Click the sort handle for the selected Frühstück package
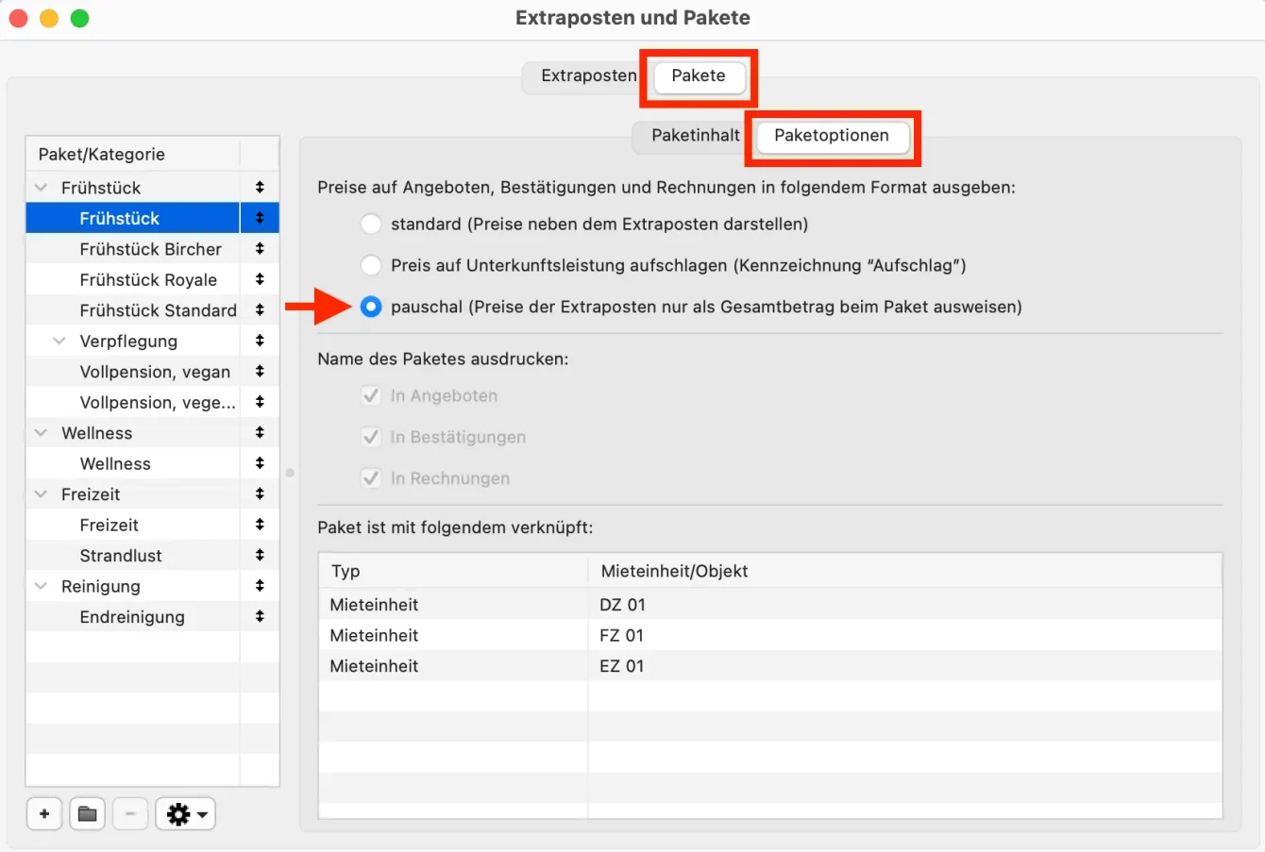The width and height of the screenshot is (1265, 852). coord(260,218)
